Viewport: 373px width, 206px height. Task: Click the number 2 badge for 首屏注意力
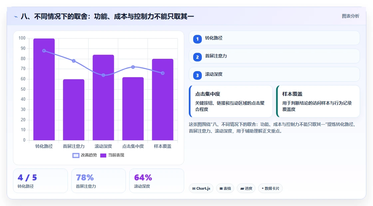point(197,57)
